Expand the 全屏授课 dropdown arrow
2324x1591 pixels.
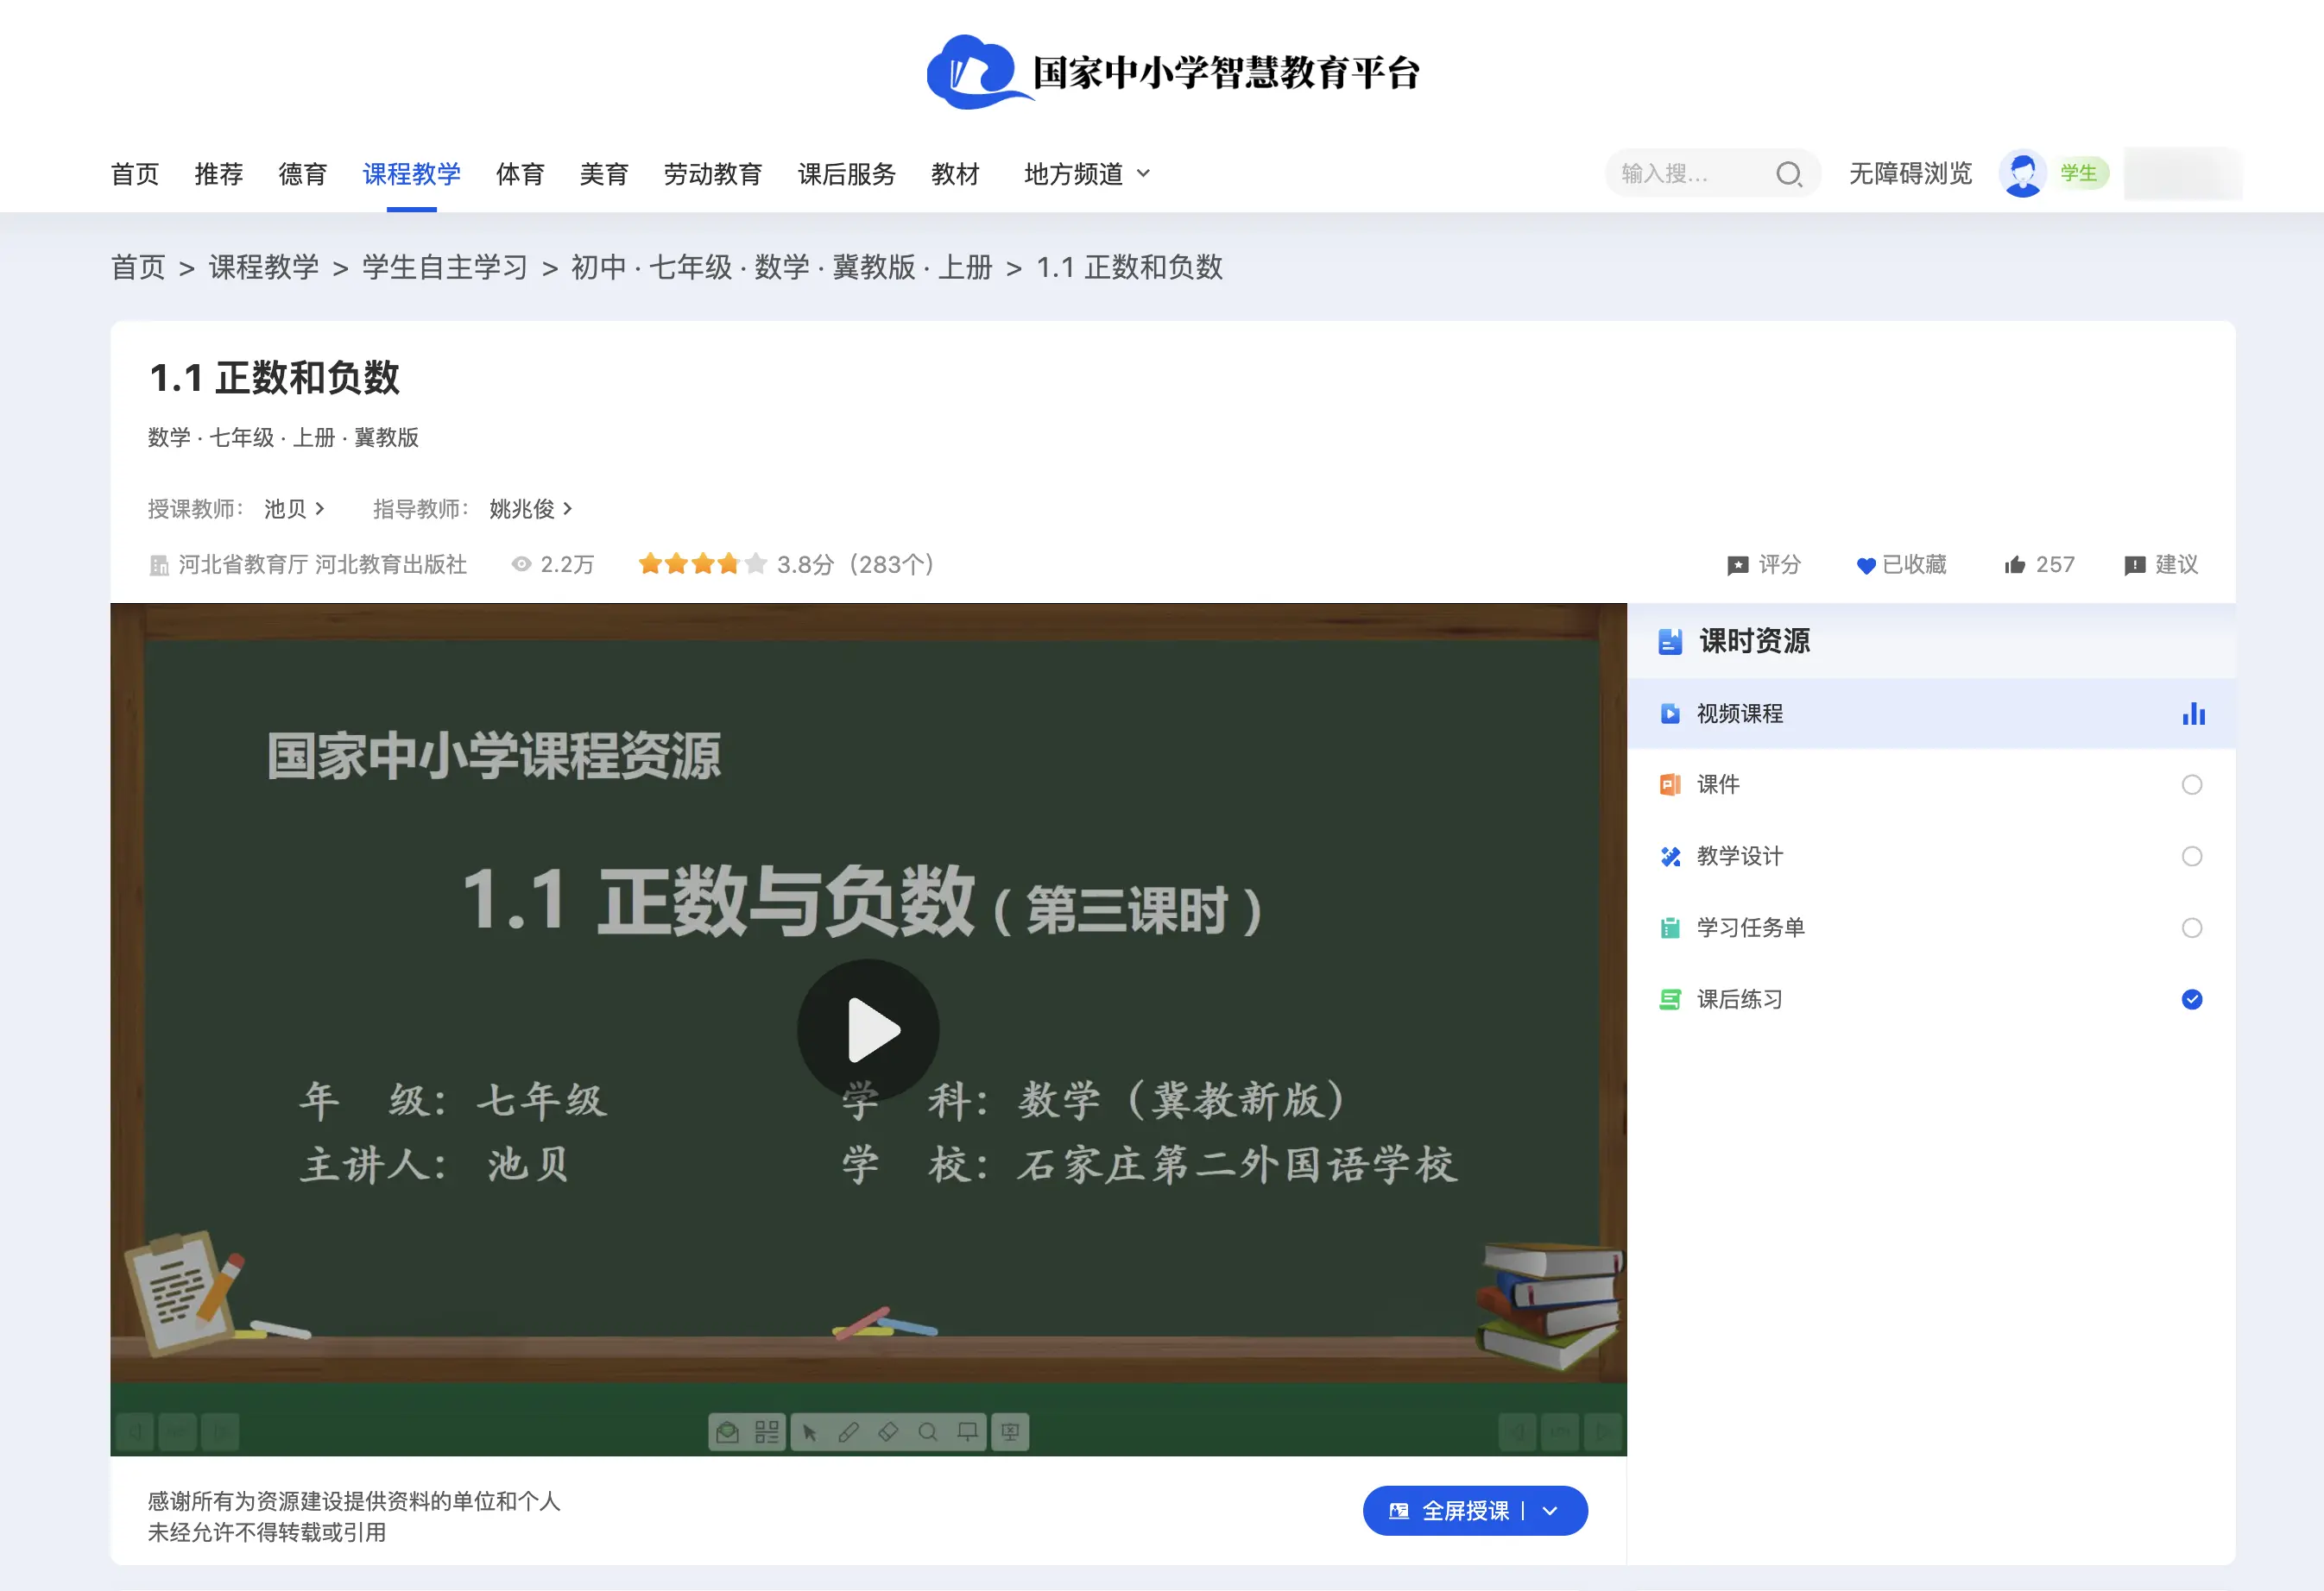tap(1550, 1510)
